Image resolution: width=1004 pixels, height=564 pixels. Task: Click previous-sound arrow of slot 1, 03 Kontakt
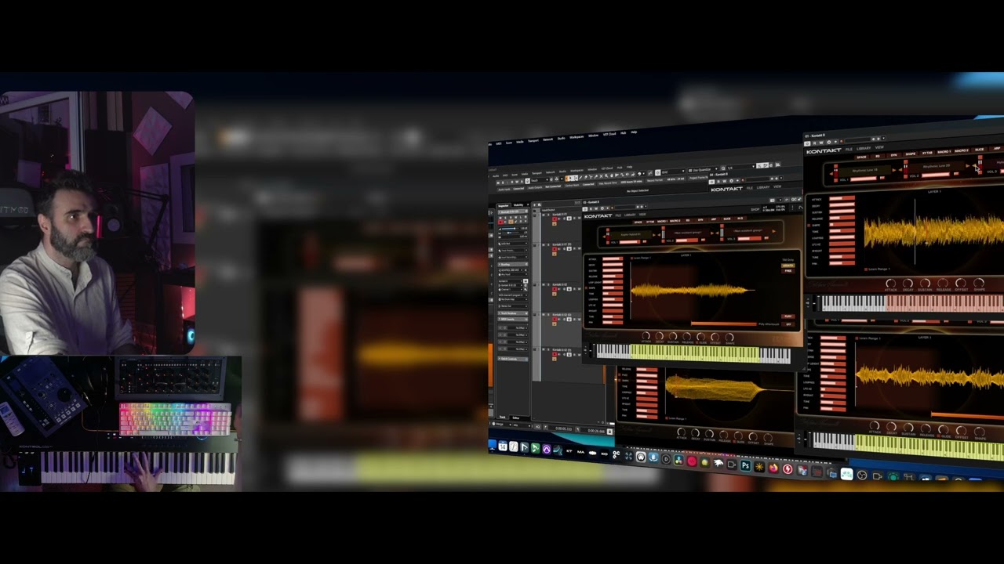(x=604, y=237)
